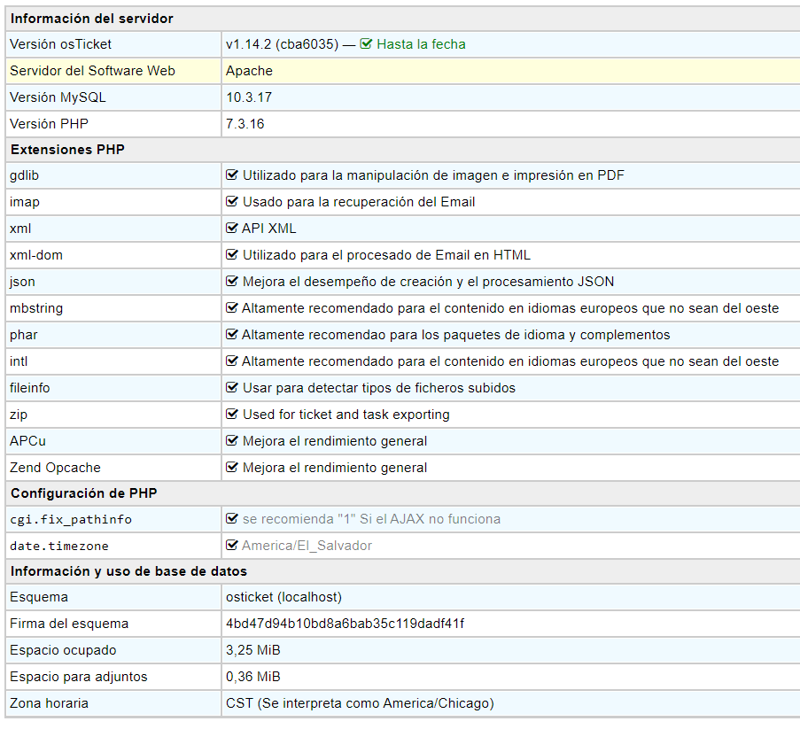
Task: Select the osTicket version v1.14.2 (cba6035)
Action: pos(282,44)
